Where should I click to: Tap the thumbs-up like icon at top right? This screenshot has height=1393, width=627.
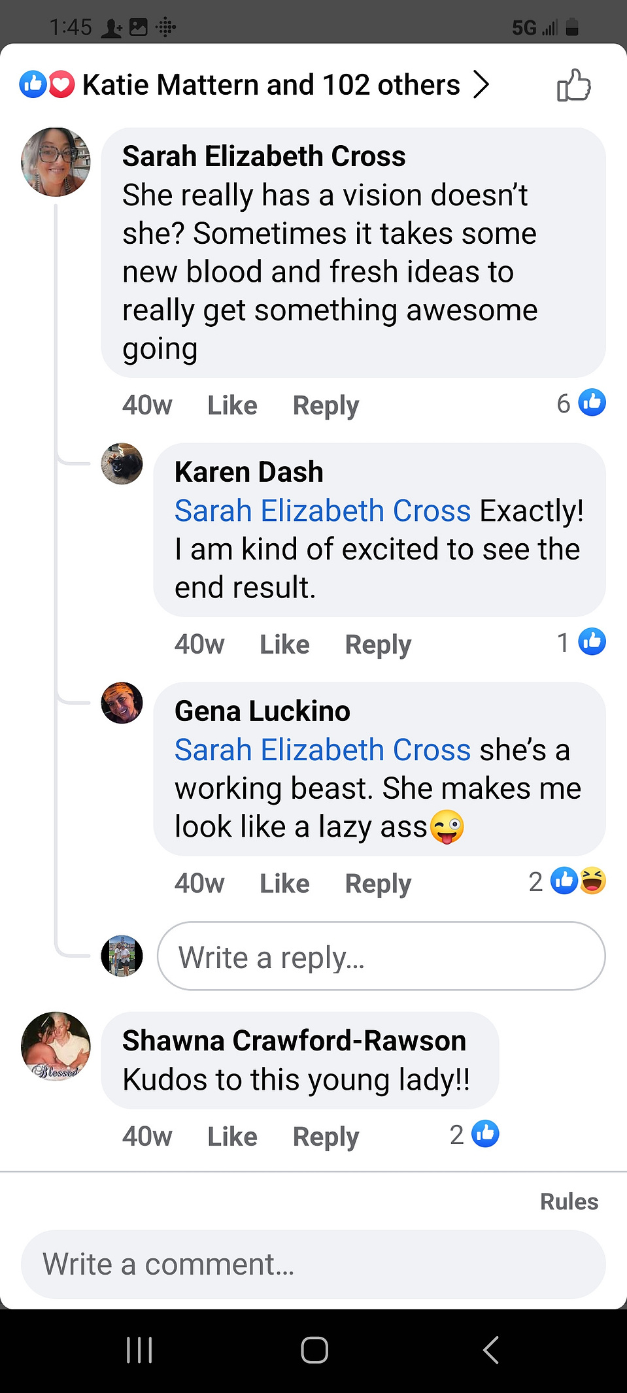coord(573,85)
